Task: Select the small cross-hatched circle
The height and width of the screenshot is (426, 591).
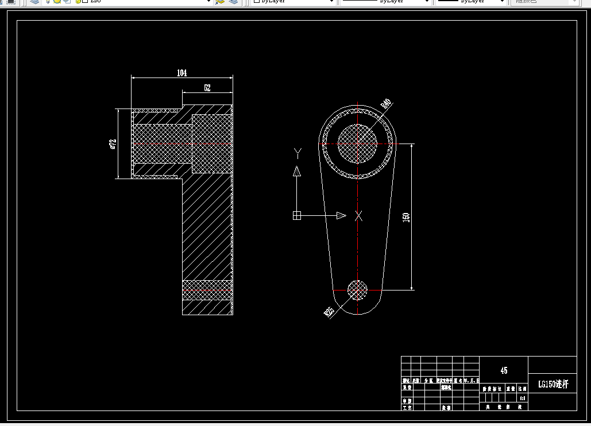Action: click(357, 290)
